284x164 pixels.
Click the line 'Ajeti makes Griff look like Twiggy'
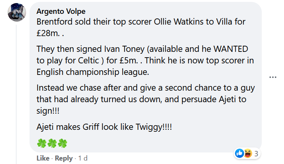click(104, 127)
